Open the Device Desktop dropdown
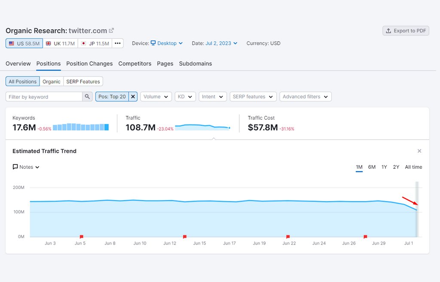The image size is (440, 282). [167, 43]
